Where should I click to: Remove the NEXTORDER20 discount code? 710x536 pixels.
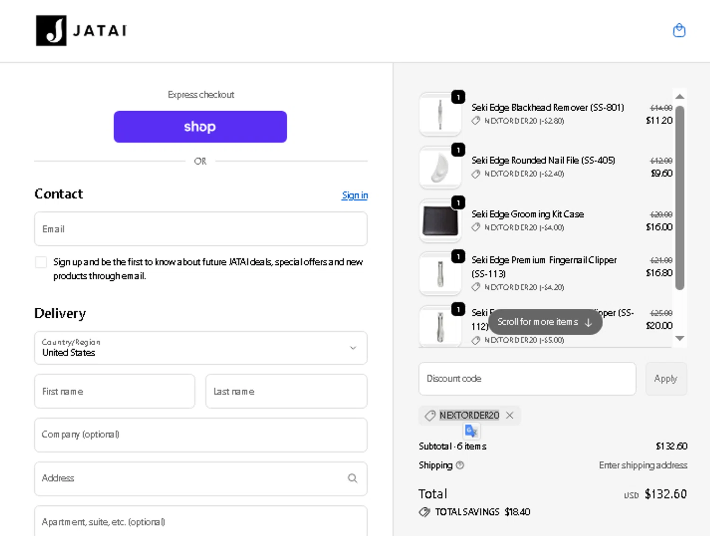point(509,415)
